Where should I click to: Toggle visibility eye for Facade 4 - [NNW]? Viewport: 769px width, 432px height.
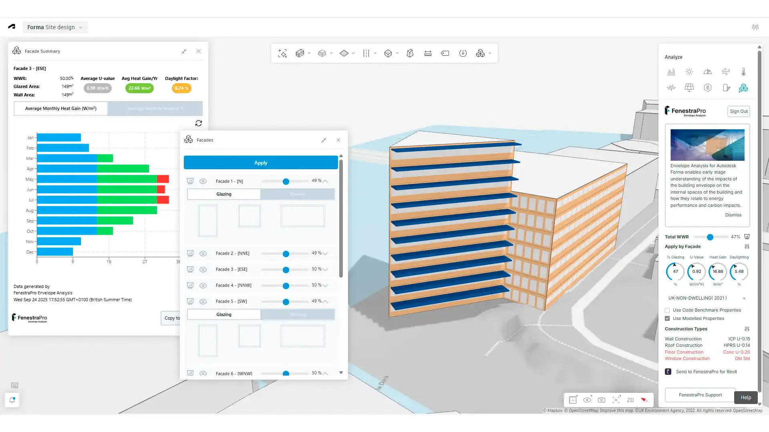(x=203, y=286)
